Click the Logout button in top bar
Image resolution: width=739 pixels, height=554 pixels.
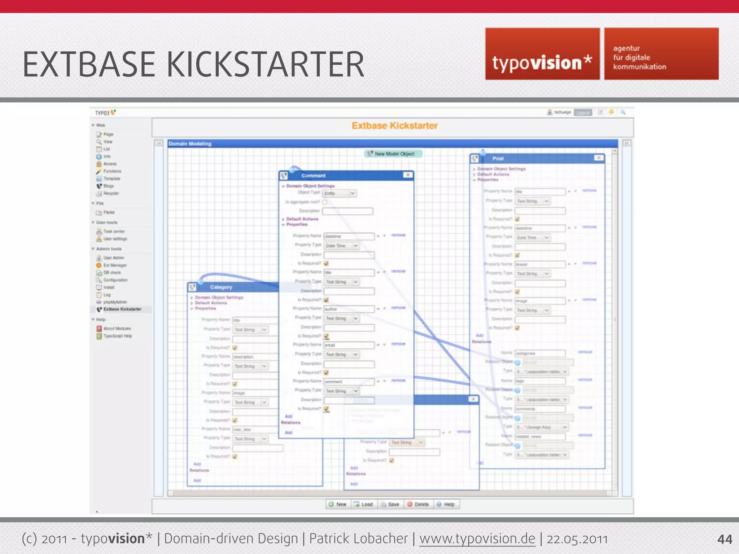(583, 113)
